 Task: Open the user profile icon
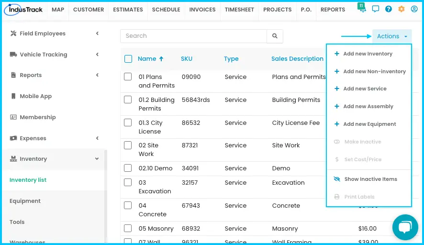click(x=414, y=9)
